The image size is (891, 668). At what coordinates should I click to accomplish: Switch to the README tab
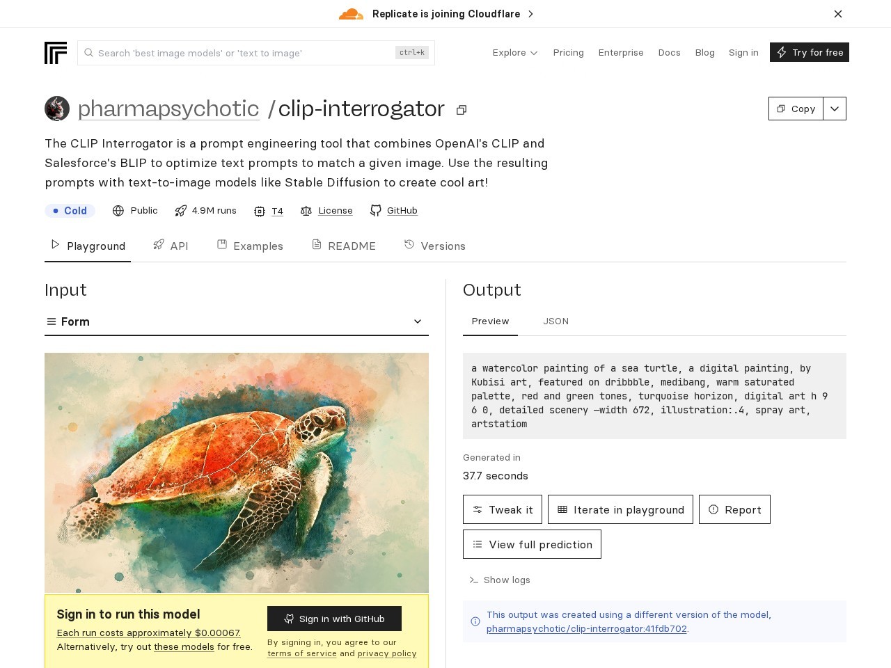344,246
